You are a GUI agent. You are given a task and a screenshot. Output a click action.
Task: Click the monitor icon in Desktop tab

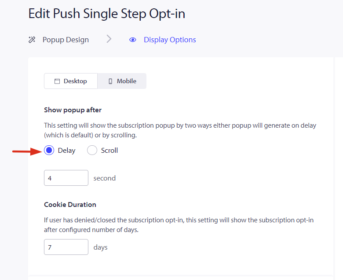pos(57,81)
